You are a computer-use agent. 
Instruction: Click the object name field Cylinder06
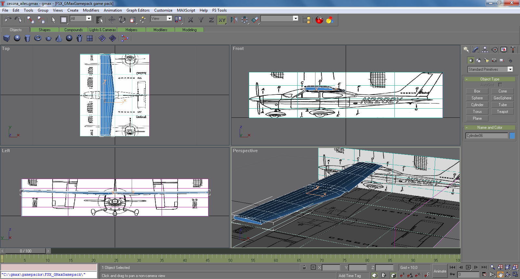coord(487,136)
